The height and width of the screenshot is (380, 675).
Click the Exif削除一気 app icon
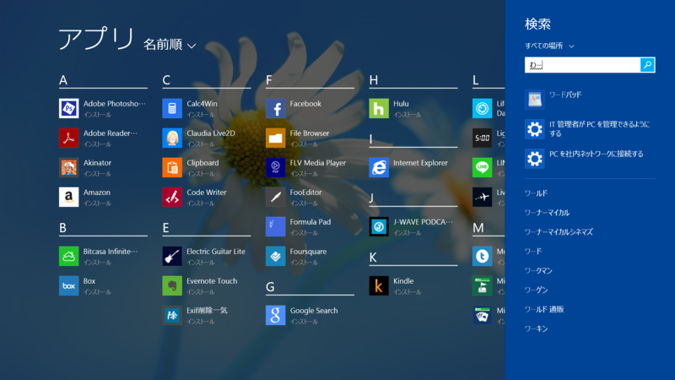[172, 315]
